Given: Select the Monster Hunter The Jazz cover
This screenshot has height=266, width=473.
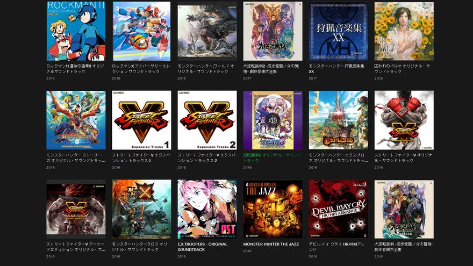Looking at the screenshot, I should [273, 209].
